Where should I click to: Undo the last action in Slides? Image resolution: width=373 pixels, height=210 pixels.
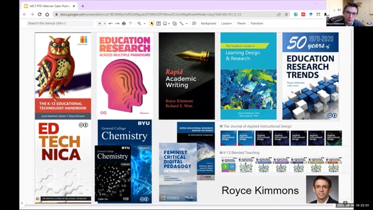[x=111, y=23]
